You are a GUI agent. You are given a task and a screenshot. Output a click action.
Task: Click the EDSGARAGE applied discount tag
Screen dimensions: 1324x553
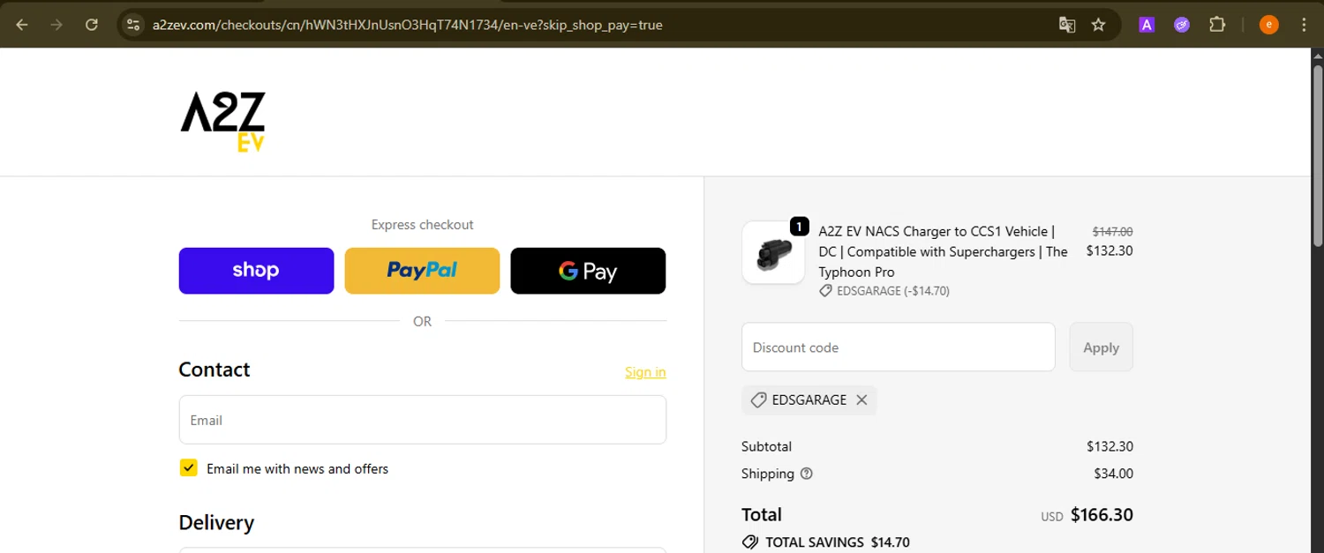click(x=809, y=400)
